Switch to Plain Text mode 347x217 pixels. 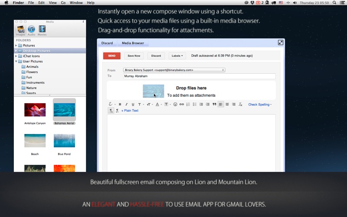(130, 111)
